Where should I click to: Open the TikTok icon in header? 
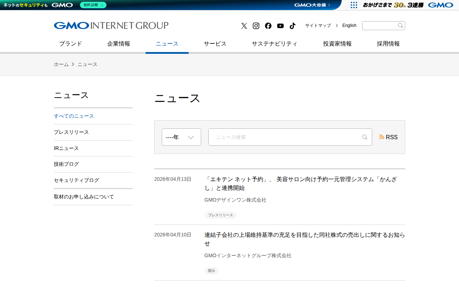pyautogui.click(x=293, y=26)
